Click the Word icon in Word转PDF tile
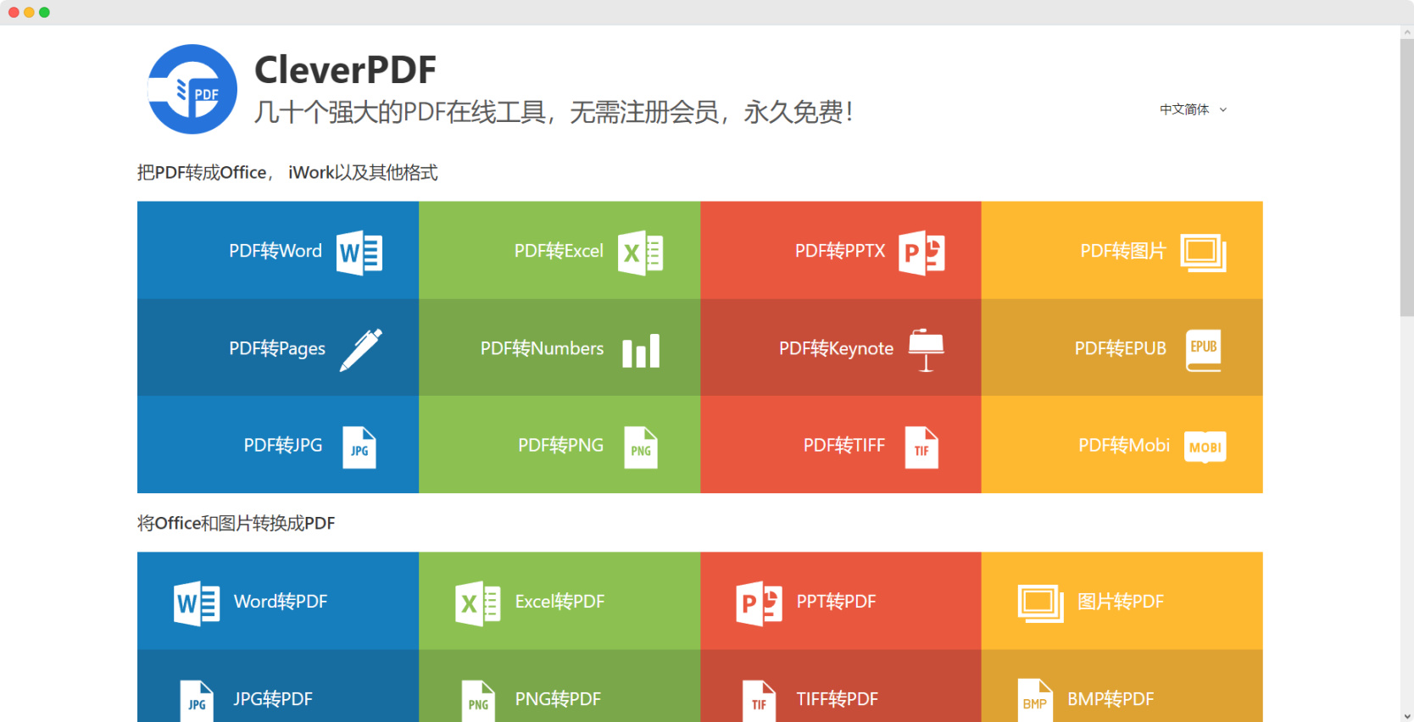Screen dimensions: 1414x722 point(197,603)
